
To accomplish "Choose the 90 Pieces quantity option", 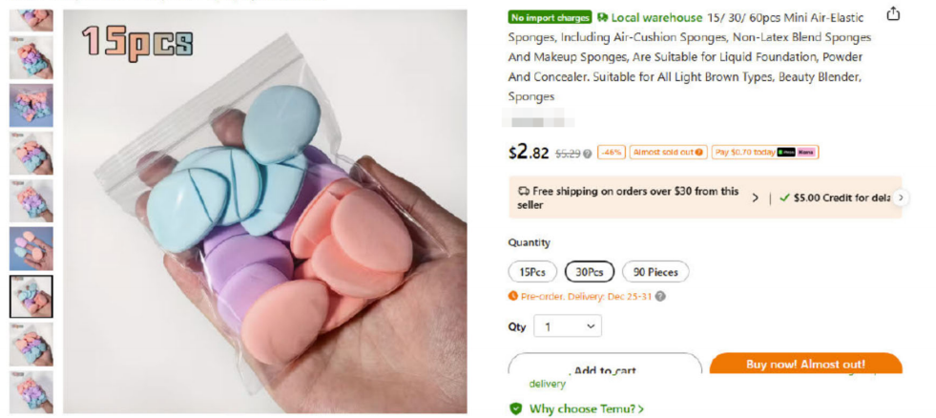I will [x=655, y=272].
